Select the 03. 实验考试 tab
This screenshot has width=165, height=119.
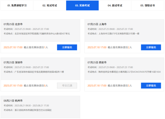[x=82, y=5]
